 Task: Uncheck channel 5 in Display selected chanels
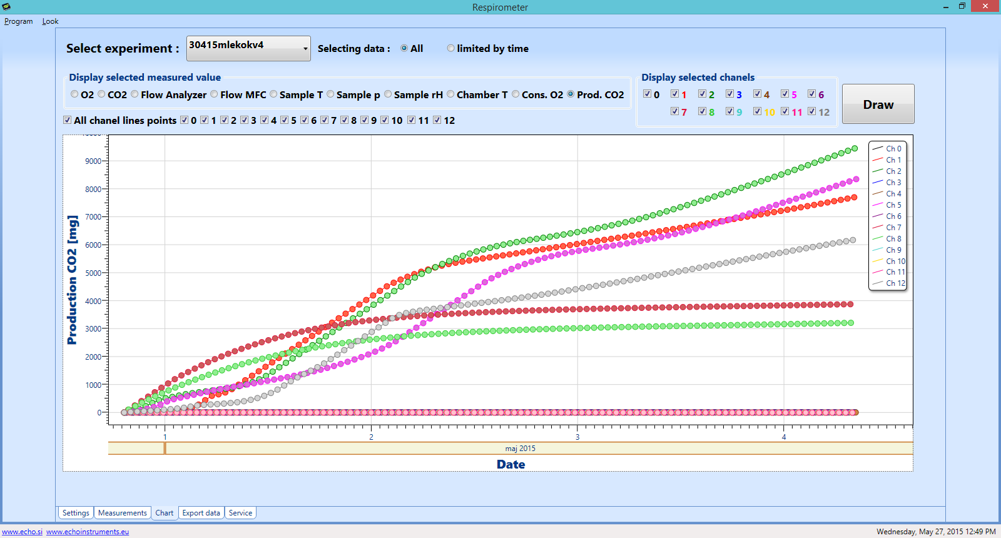785,94
